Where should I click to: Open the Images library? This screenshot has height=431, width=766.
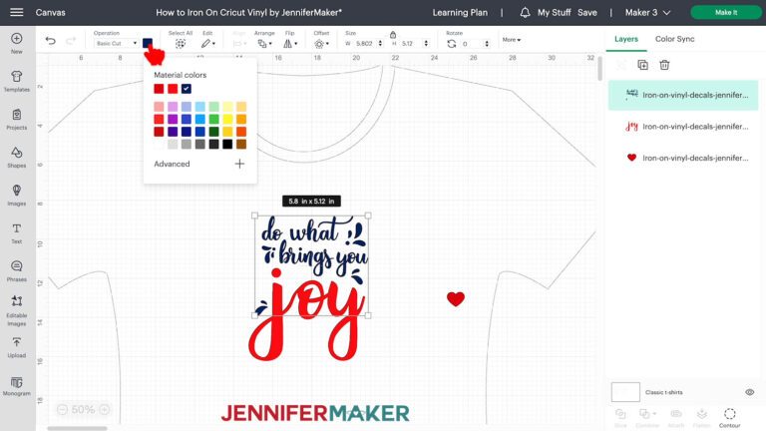click(x=17, y=195)
